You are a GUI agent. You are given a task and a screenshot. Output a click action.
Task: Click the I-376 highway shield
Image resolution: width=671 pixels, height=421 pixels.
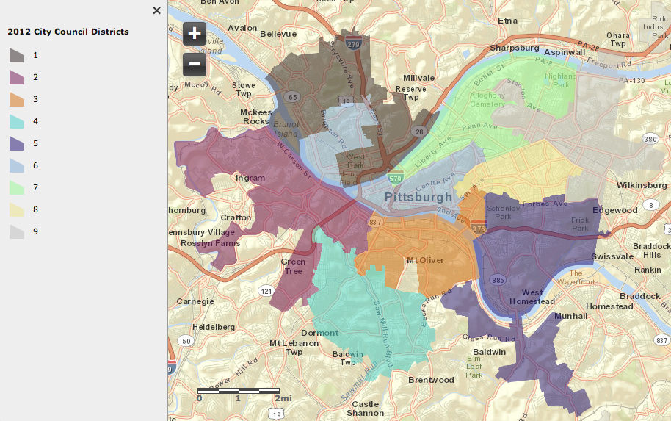(x=479, y=228)
